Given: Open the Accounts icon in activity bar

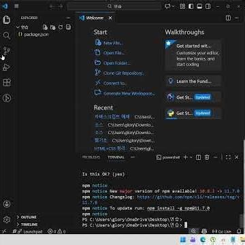Looking at the screenshot, I should point(7,204).
